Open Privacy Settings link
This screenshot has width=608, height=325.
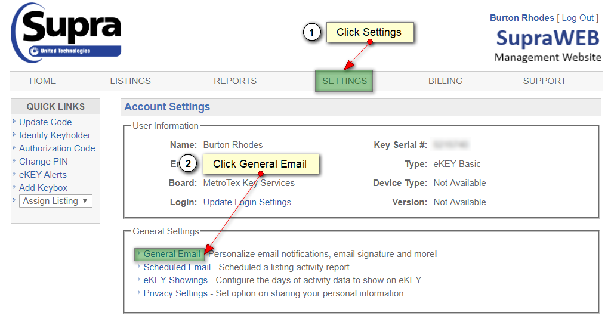(175, 293)
